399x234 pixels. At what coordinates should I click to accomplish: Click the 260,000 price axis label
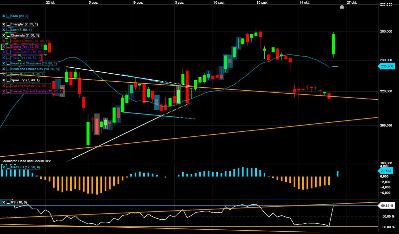tap(386, 32)
